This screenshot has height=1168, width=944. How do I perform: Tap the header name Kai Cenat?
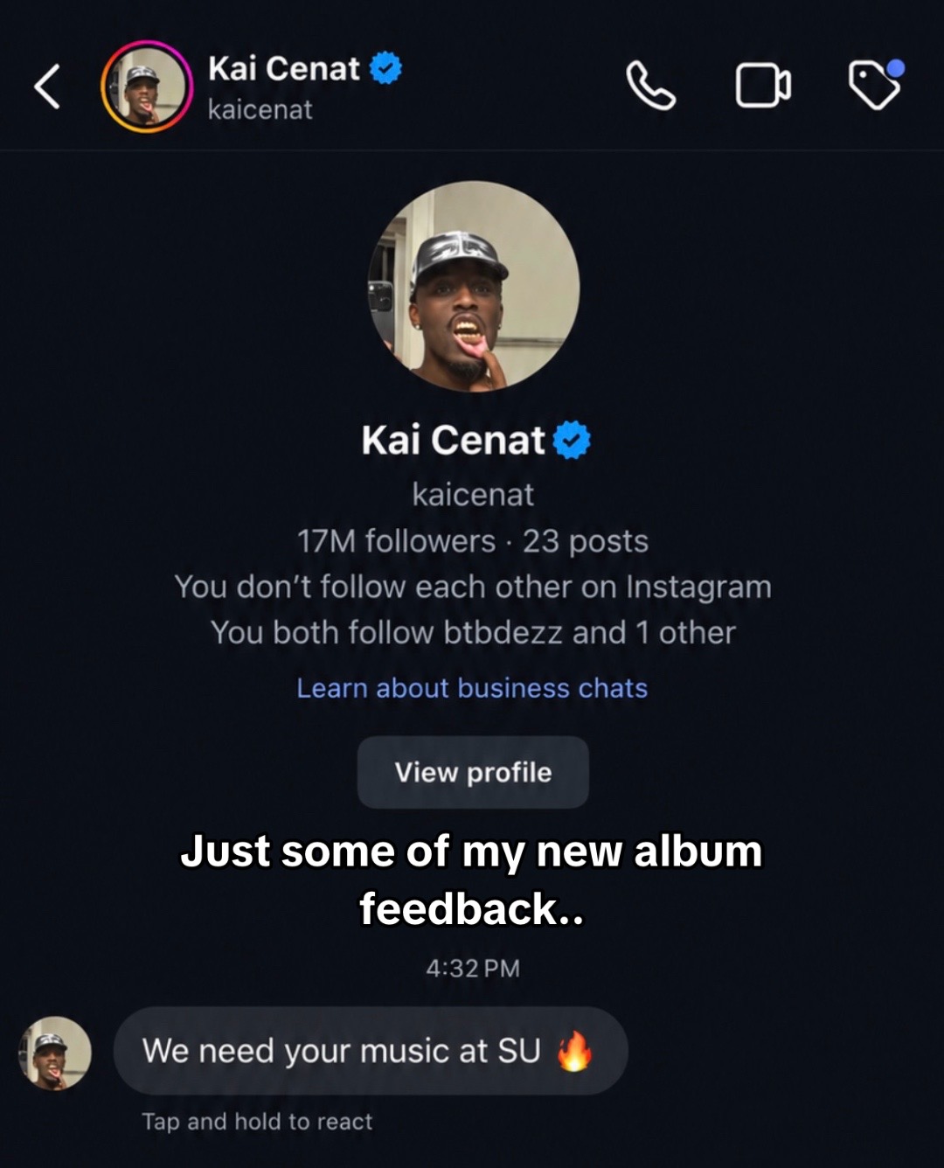283,68
